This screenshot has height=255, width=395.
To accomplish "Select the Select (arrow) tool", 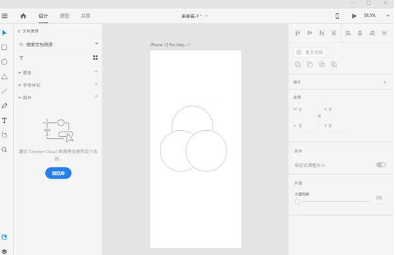I will click(4, 33).
